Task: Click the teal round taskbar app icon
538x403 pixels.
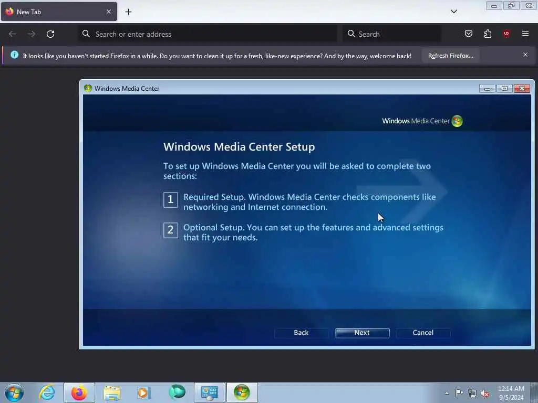Action: (x=177, y=392)
